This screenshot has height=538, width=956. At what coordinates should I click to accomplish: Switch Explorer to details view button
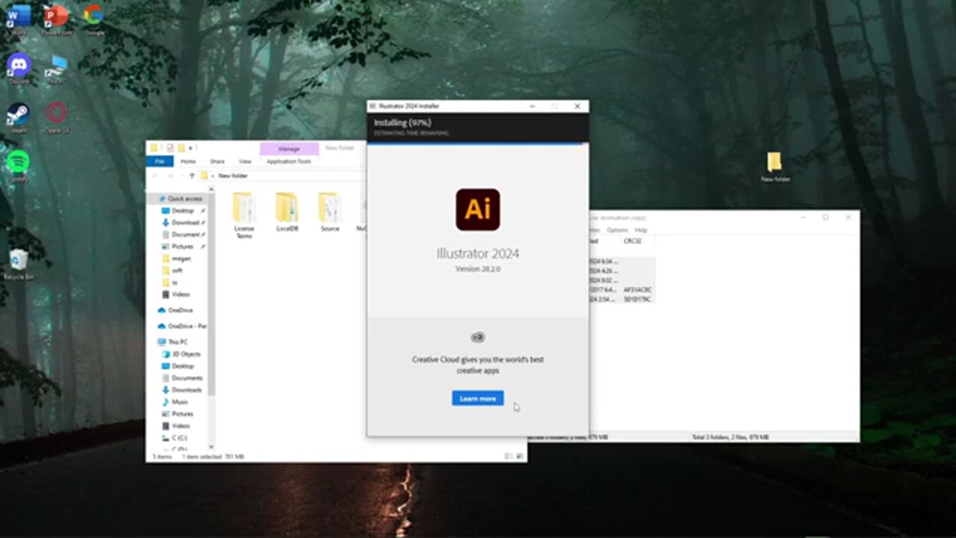click(509, 456)
